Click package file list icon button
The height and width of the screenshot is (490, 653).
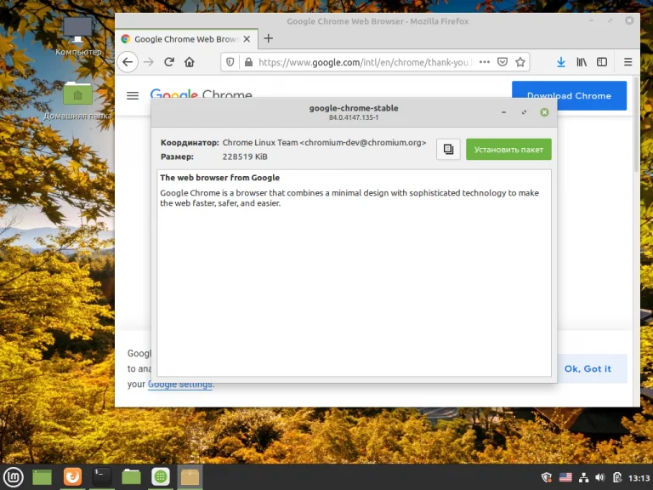point(448,149)
